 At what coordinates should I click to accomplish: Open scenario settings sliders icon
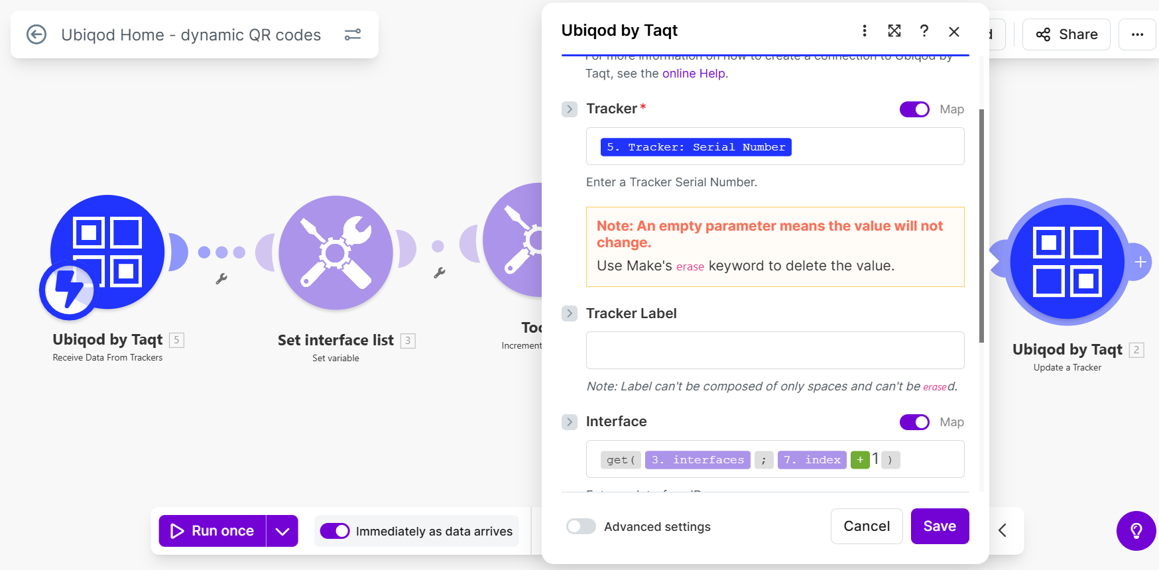point(353,34)
